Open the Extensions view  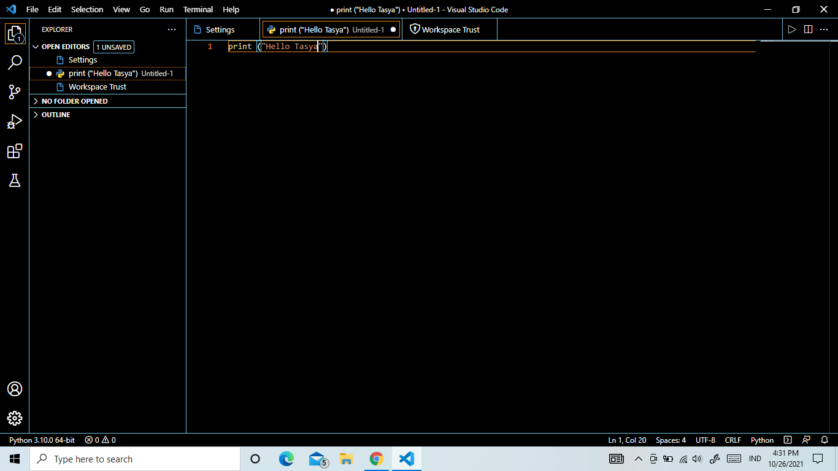click(15, 151)
